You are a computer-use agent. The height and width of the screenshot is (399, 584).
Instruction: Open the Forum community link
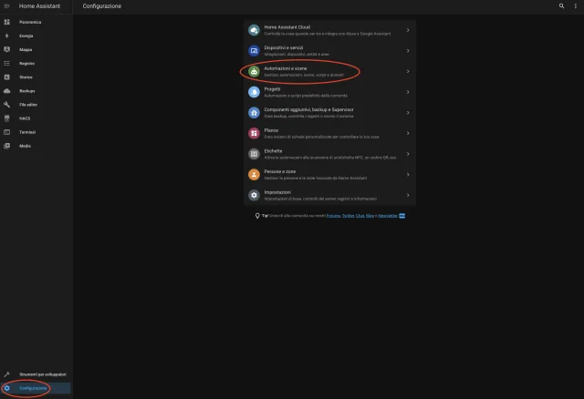pos(333,216)
